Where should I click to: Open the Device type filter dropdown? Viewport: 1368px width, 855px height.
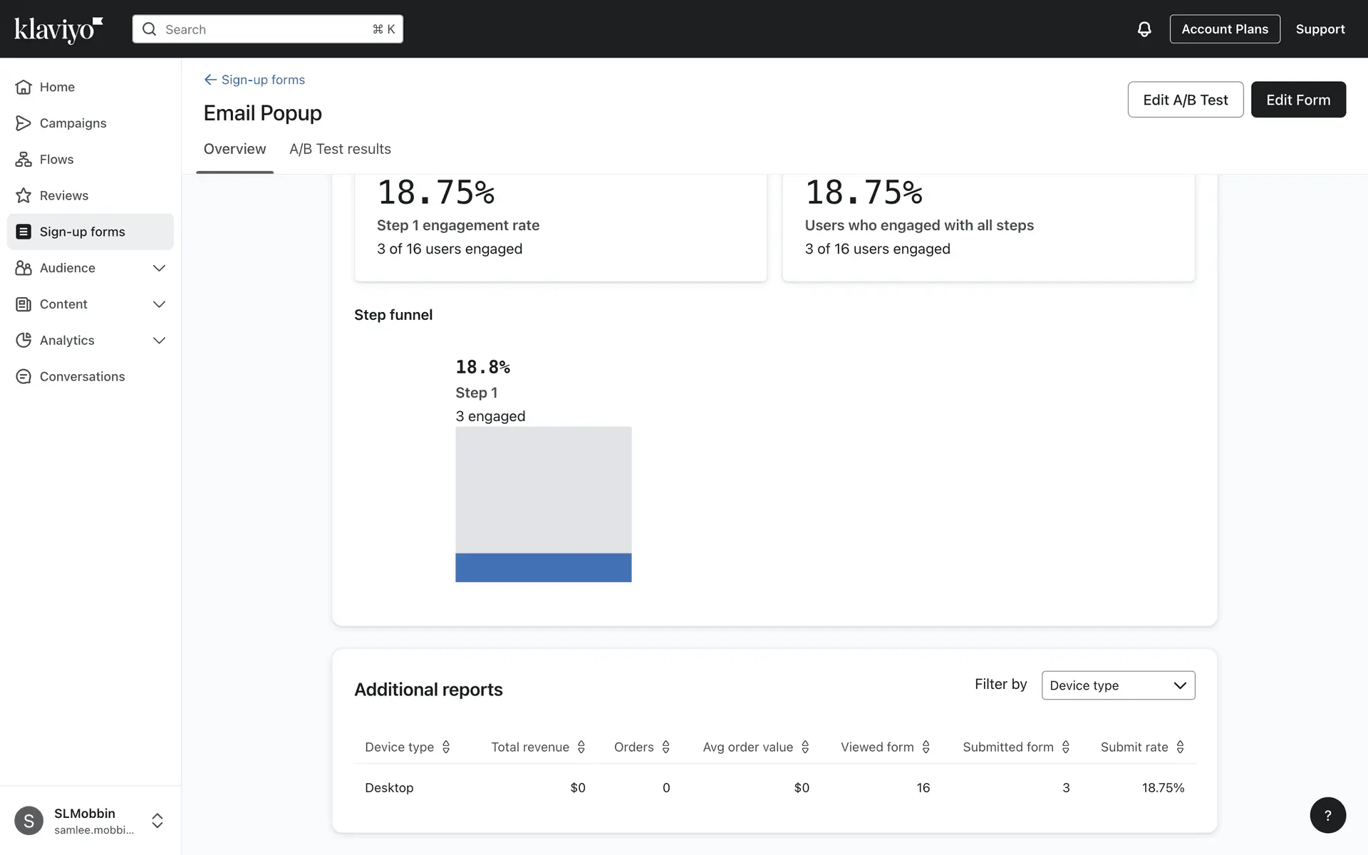point(1118,685)
